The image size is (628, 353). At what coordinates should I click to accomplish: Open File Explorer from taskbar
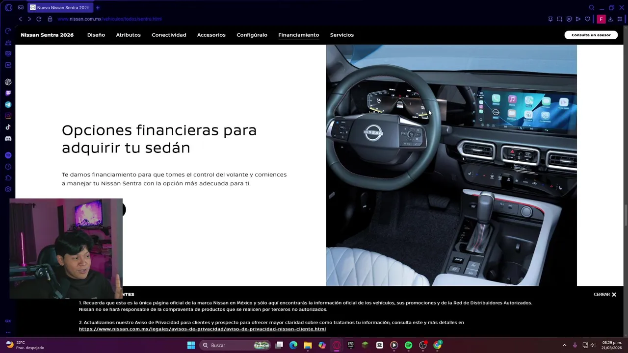308,345
